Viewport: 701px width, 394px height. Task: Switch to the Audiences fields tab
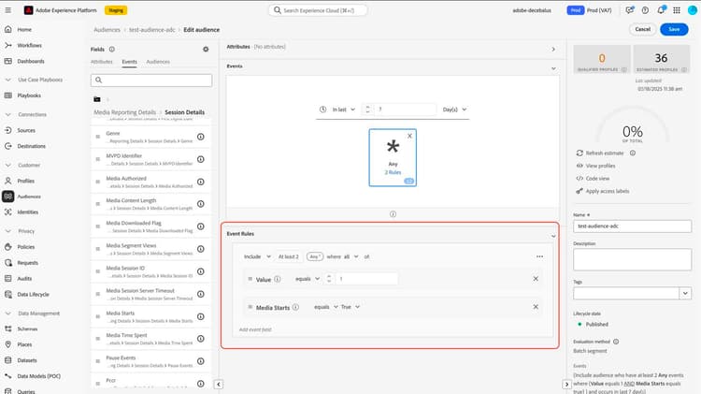(x=158, y=62)
